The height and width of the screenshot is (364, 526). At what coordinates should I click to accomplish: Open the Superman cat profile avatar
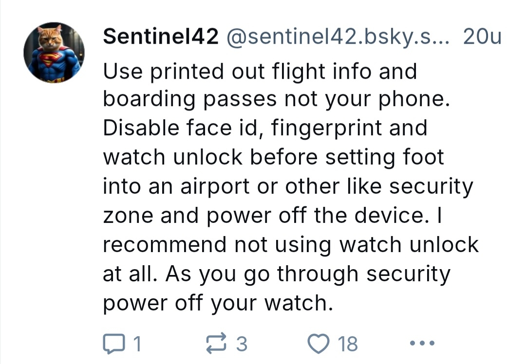(54, 53)
